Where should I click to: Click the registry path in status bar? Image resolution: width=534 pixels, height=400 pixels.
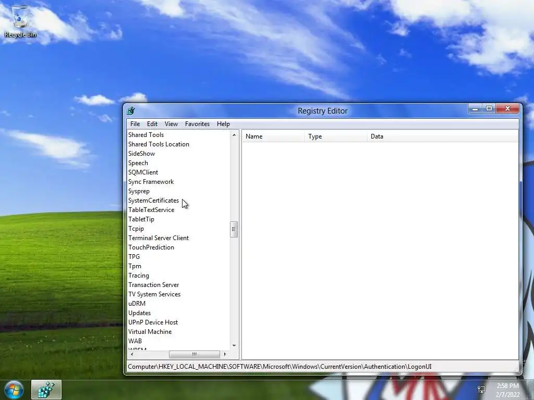pyautogui.click(x=280, y=367)
